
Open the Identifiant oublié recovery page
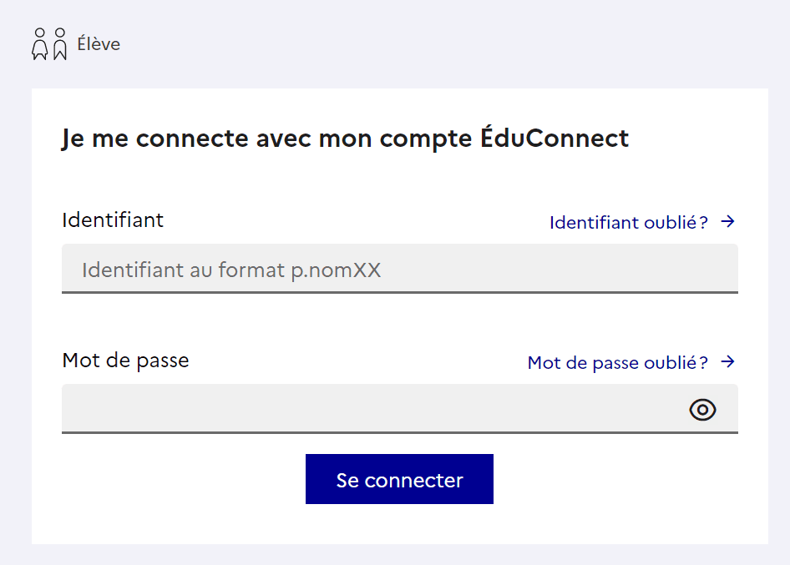[627, 222]
